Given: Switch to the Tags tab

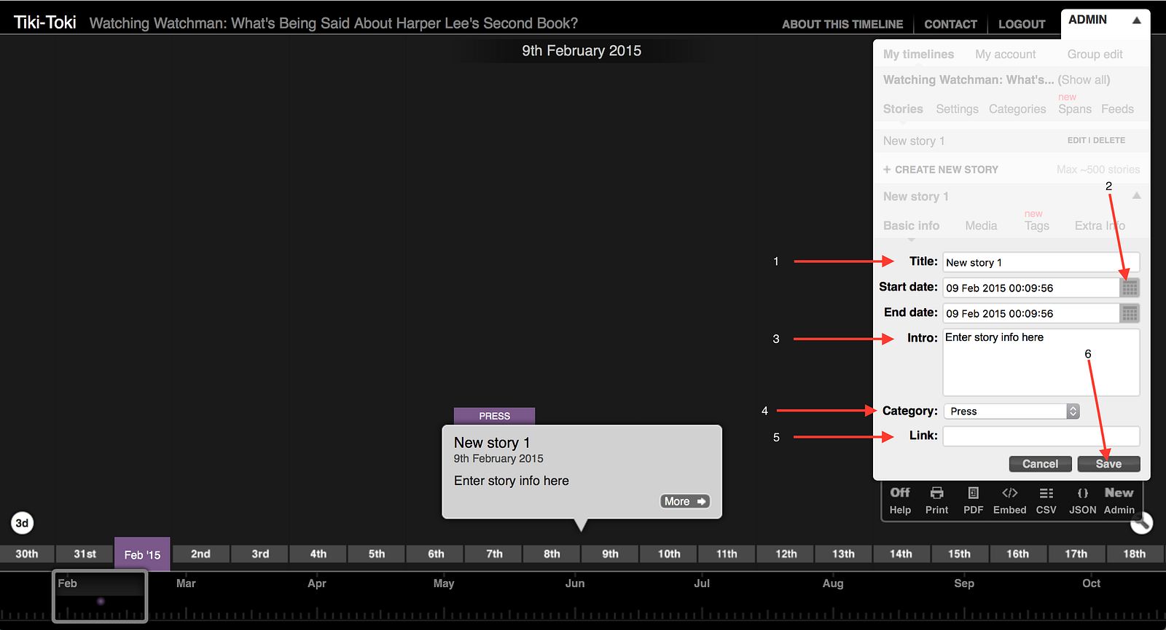Looking at the screenshot, I should pos(1036,226).
